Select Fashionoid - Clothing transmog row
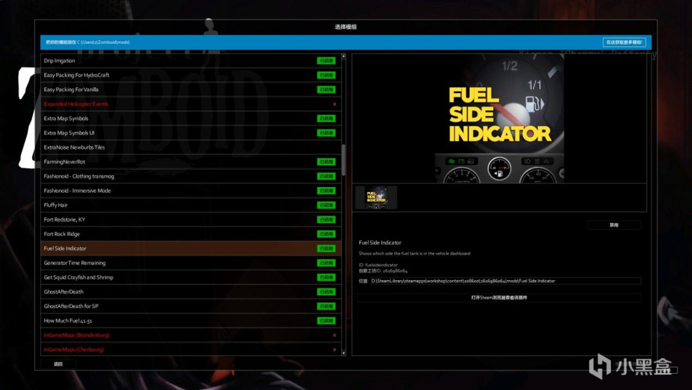 click(x=191, y=176)
